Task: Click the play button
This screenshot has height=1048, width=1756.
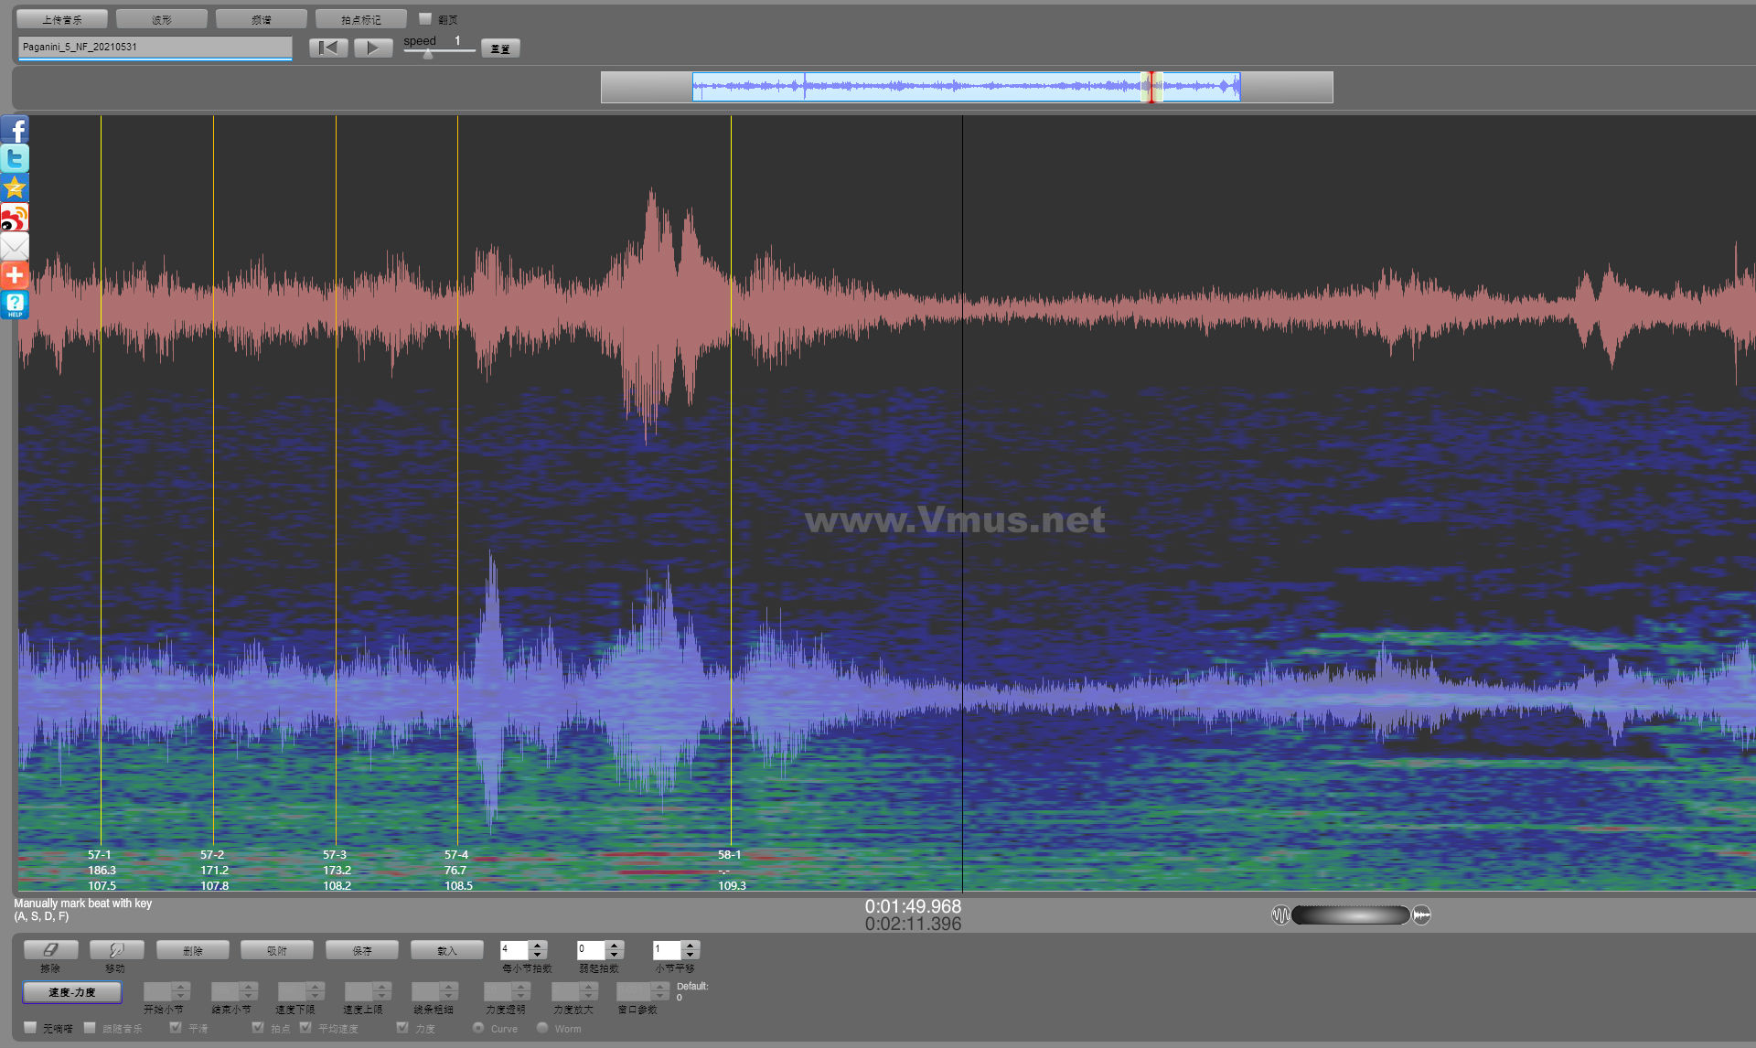Action: coord(373,48)
